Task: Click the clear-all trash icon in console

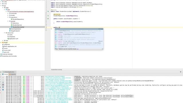Action: click(x=3, y=90)
